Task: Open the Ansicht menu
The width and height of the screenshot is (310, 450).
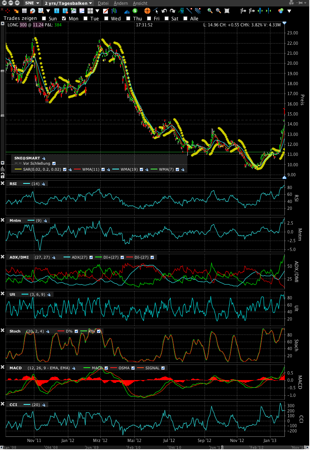Action: [140, 3]
